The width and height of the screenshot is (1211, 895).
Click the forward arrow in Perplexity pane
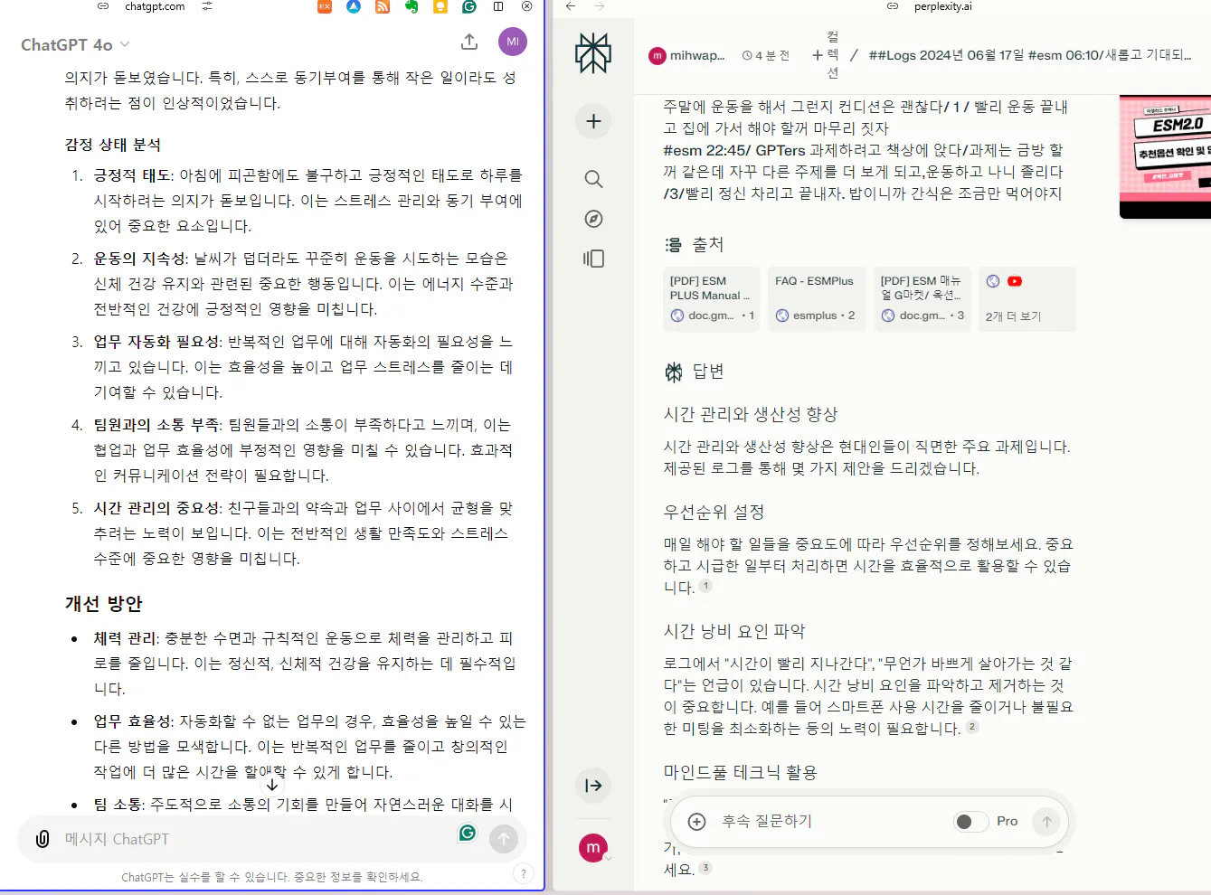600,6
